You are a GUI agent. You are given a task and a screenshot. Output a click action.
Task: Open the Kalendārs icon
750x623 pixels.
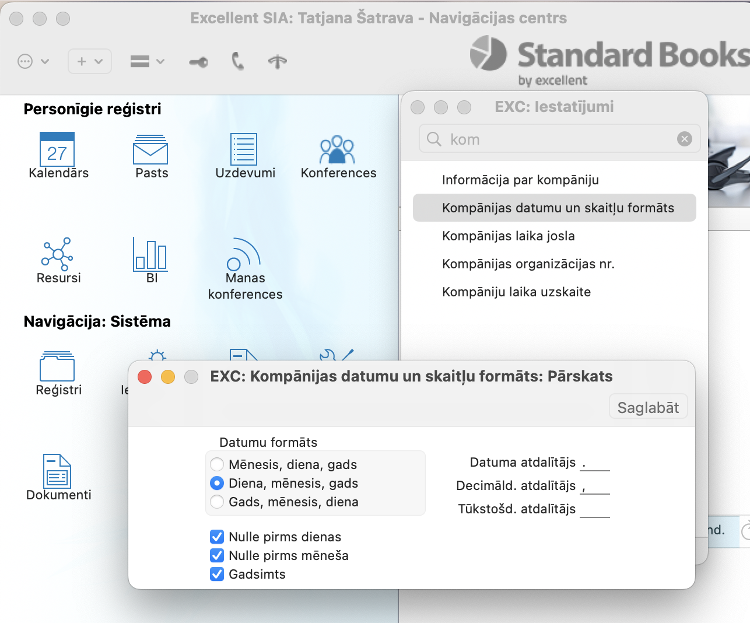click(57, 150)
